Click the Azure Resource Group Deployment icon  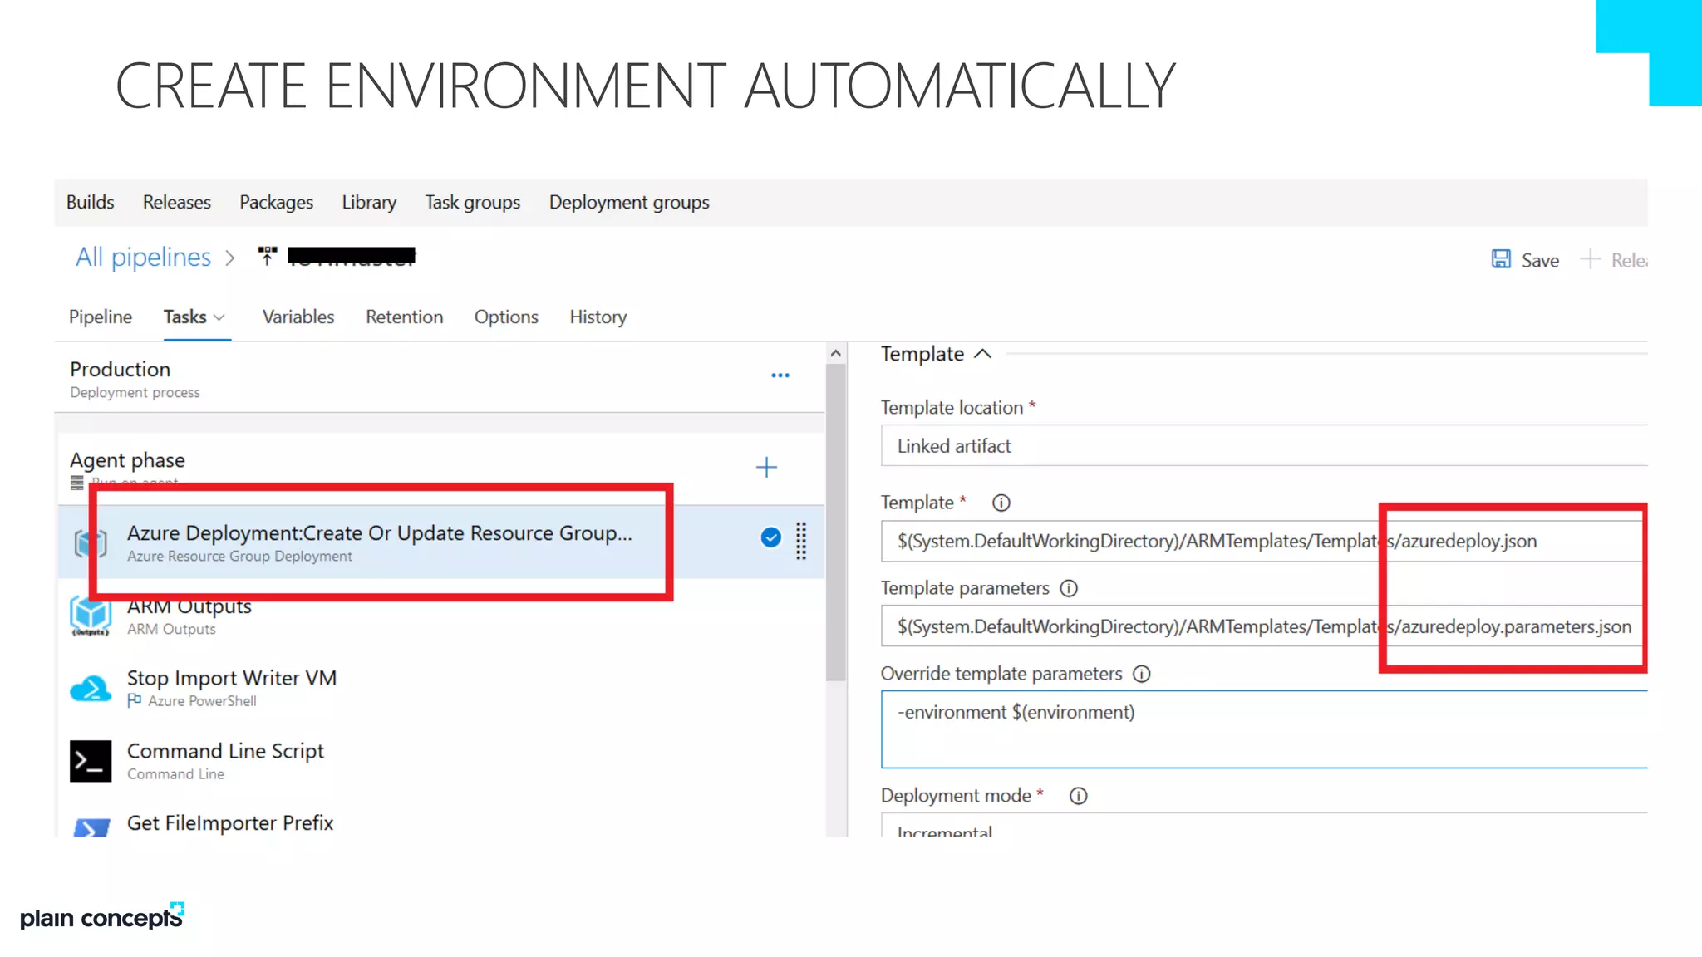(90, 543)
